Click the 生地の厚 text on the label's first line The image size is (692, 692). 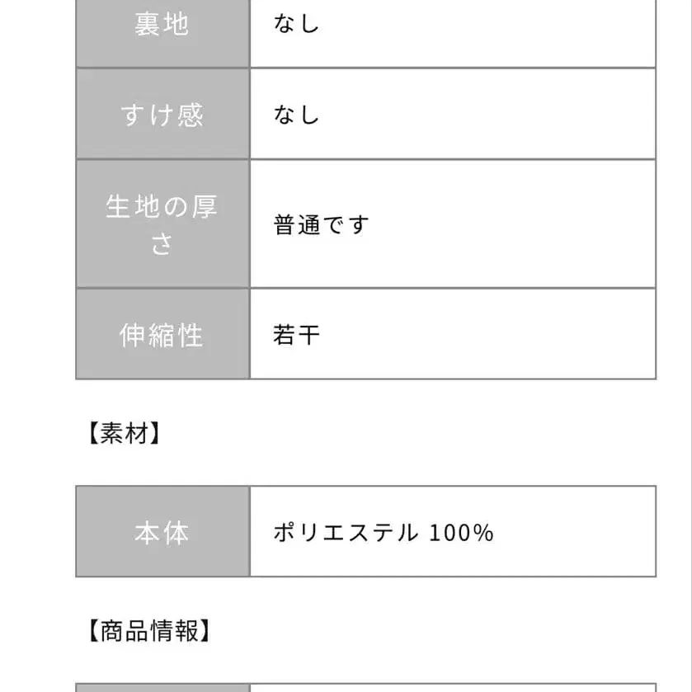coord(162,206)
